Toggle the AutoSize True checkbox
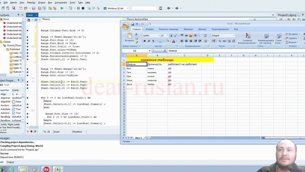The image size is (305, 172). click(14, 113)
